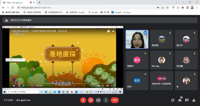This screenshot has height=106, width=200.
Task: Leave the call with red hang-up button
Action: pos(115,100)
